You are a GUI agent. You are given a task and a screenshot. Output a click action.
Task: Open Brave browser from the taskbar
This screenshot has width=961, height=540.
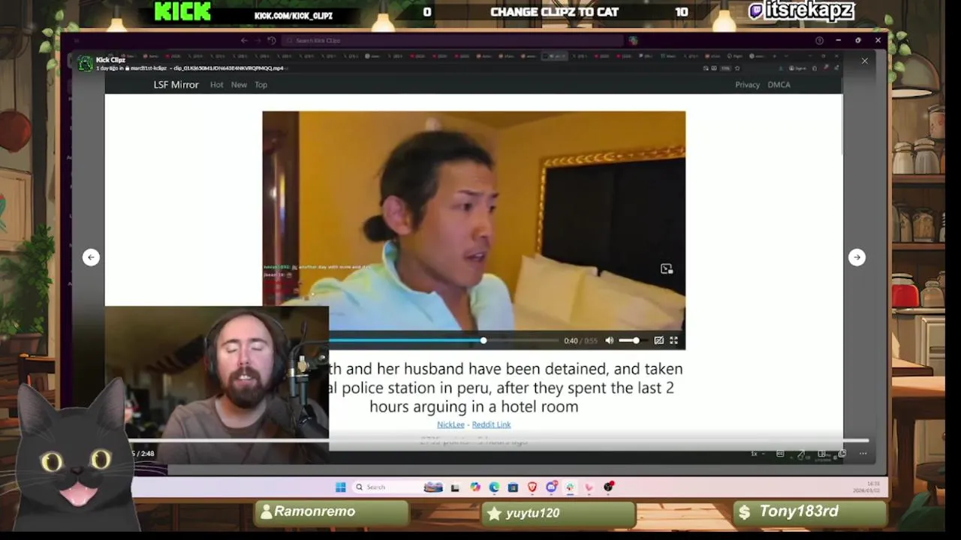pos(532,487)
